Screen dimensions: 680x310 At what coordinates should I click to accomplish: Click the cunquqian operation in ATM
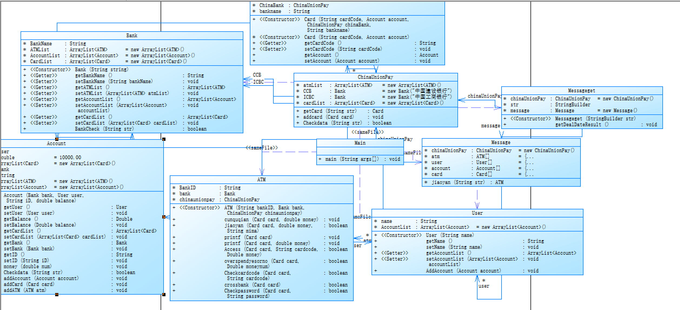(x=271, y=220)
